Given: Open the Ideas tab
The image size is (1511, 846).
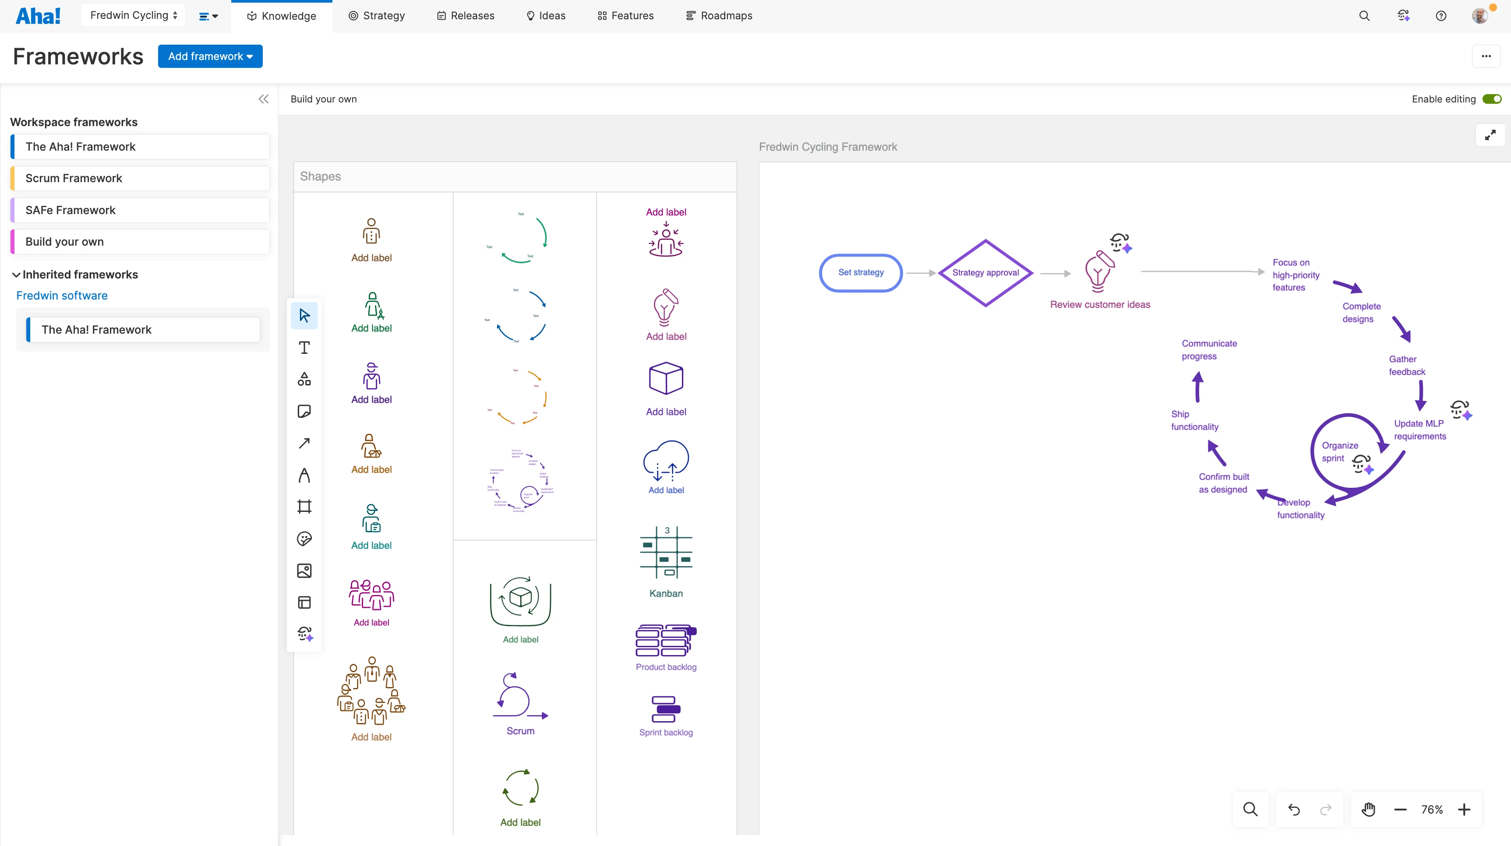Looking at the screenshot, I should coord(546,16).
